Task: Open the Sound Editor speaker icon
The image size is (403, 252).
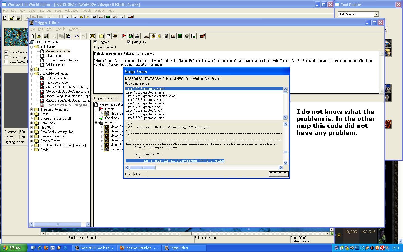Action: pos(160,36)
